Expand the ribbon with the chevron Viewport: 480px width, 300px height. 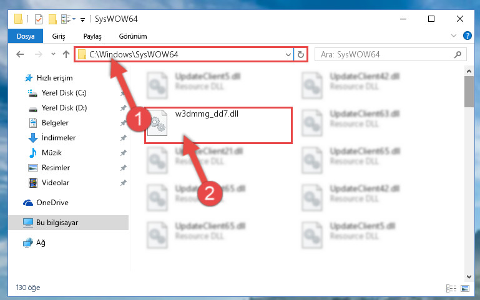(x=454, y=36)
